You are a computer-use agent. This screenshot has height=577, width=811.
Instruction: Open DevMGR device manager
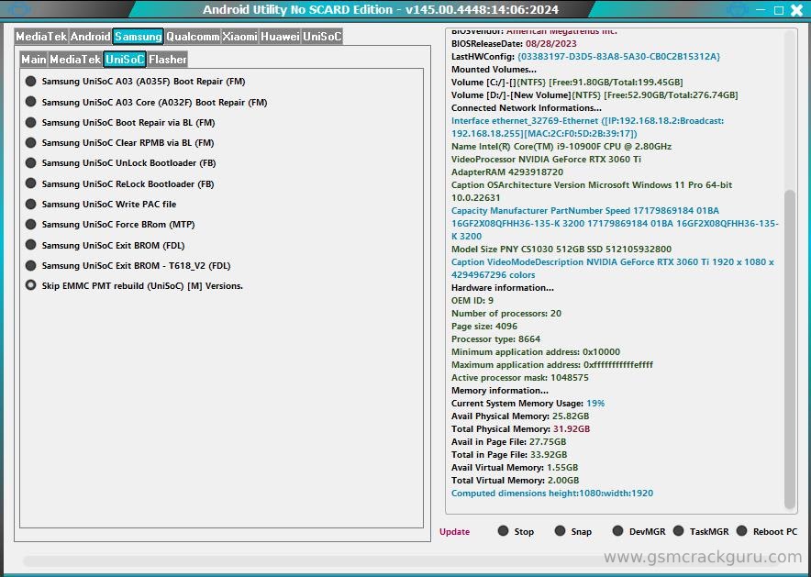click(x=639, y=531)
